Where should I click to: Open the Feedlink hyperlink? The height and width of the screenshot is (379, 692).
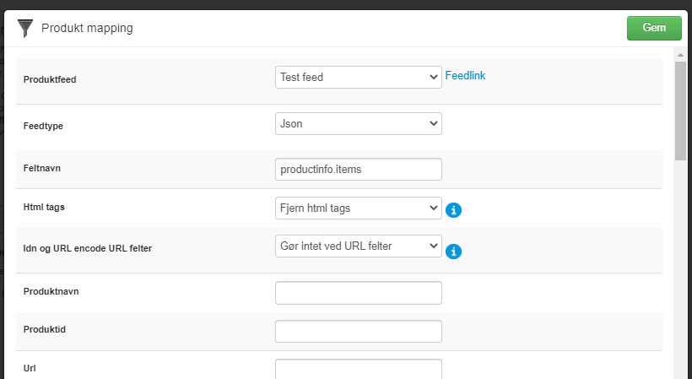[x=465, y=75]
